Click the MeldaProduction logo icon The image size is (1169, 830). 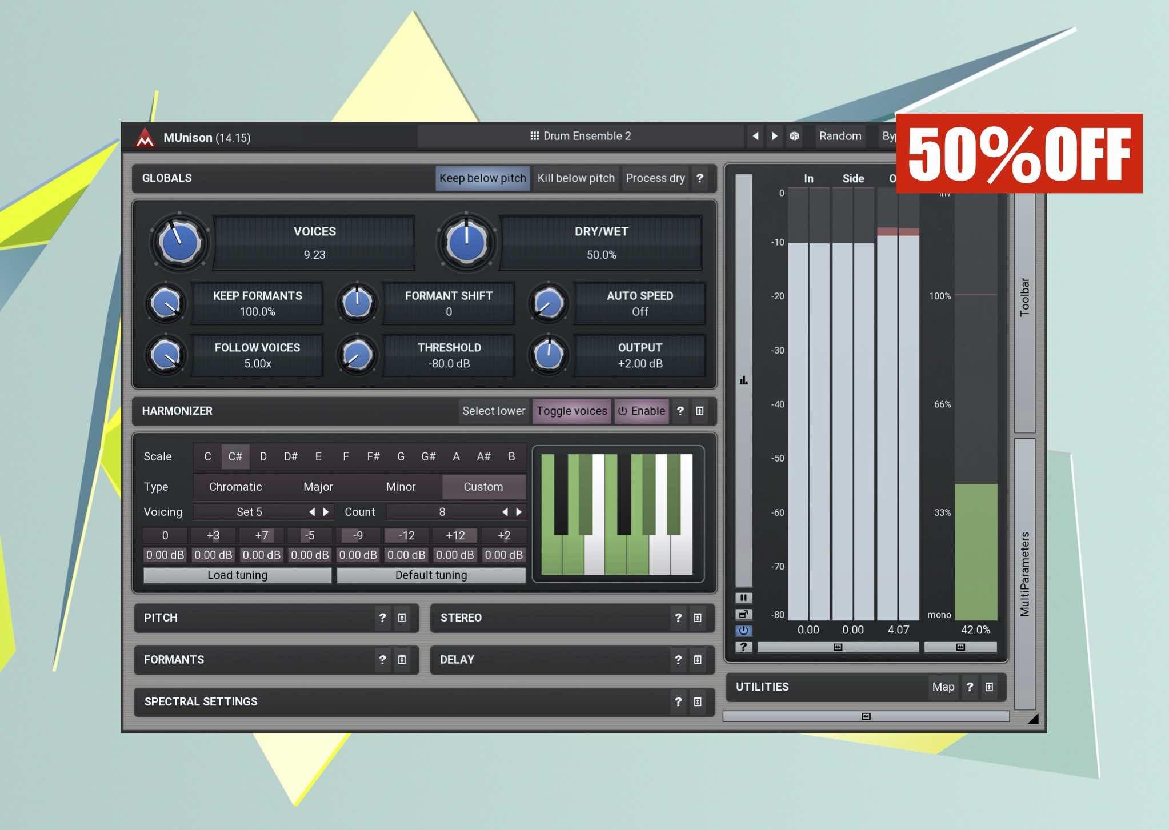point(145,138)
